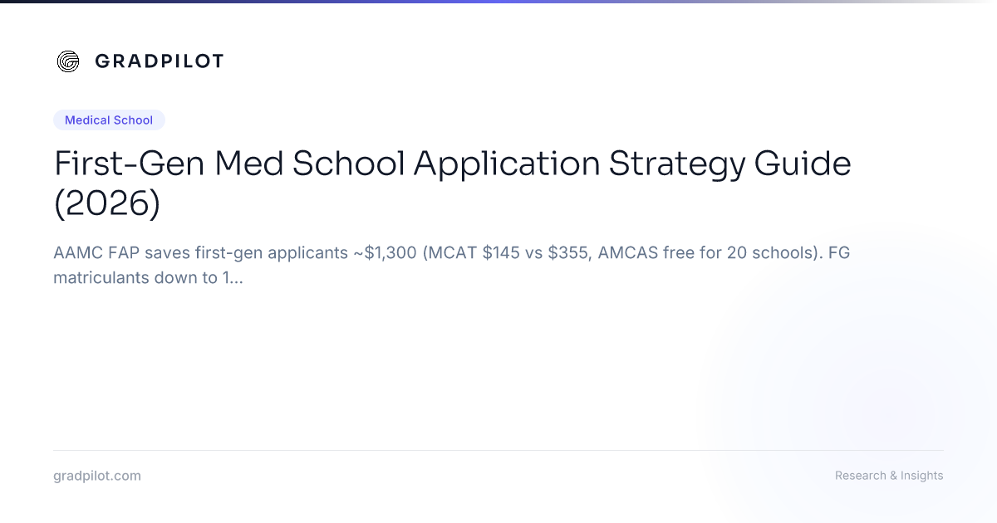Image resolution: width=997 pixels, height=523 pixels.
Task: Select the Medical School category tag
Action: pos(109,120)
